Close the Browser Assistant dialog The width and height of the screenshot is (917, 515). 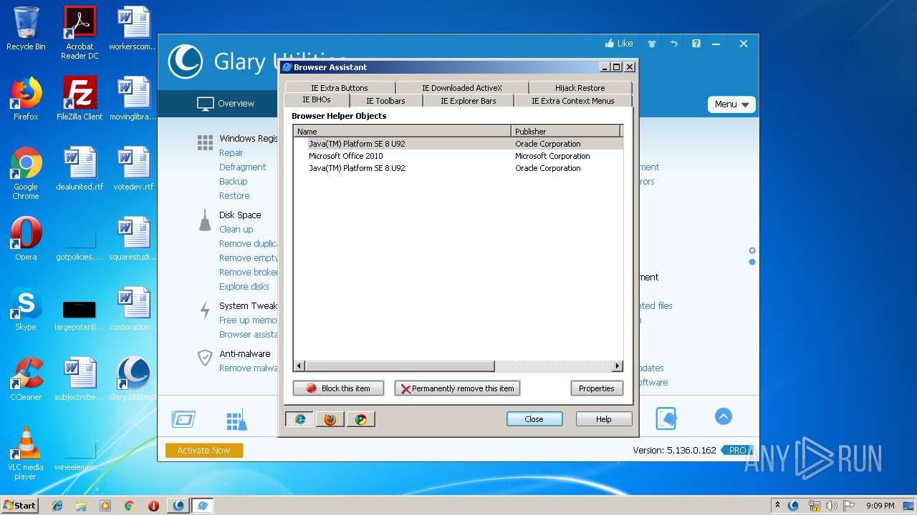tap(534, 419)
